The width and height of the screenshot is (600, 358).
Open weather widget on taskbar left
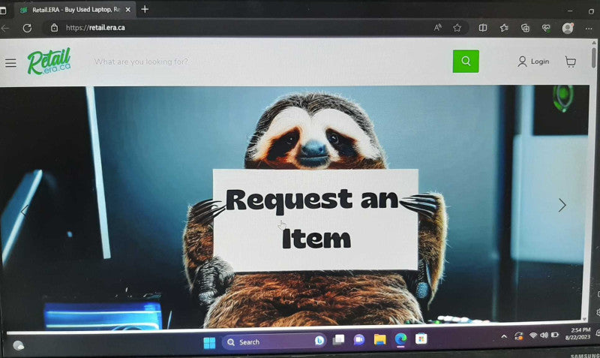coord(18,346)
